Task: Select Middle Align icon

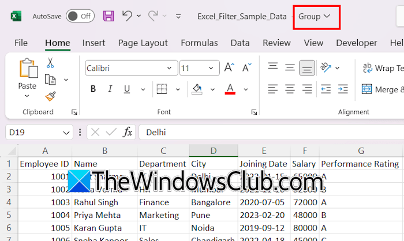Action: [290, 67]
